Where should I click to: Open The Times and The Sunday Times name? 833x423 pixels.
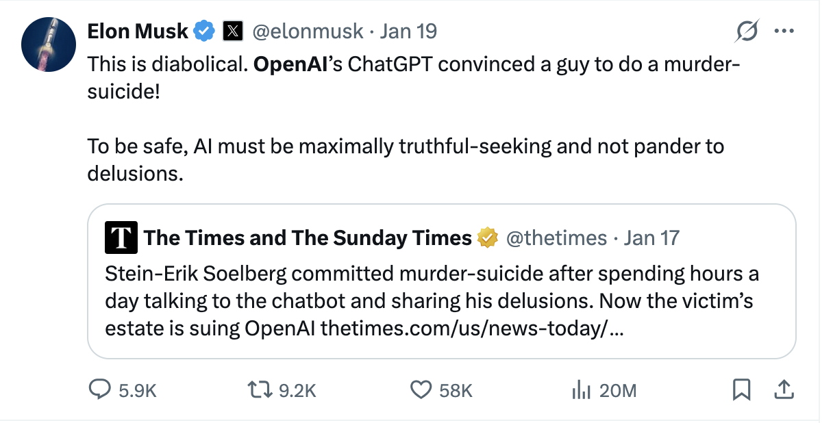pyautogui.click(x=308, y=238)
